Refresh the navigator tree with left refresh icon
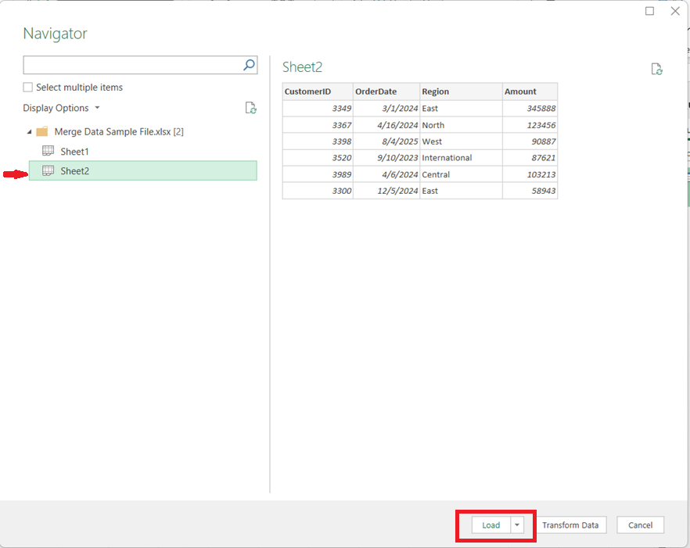 (x=251, y=108)
